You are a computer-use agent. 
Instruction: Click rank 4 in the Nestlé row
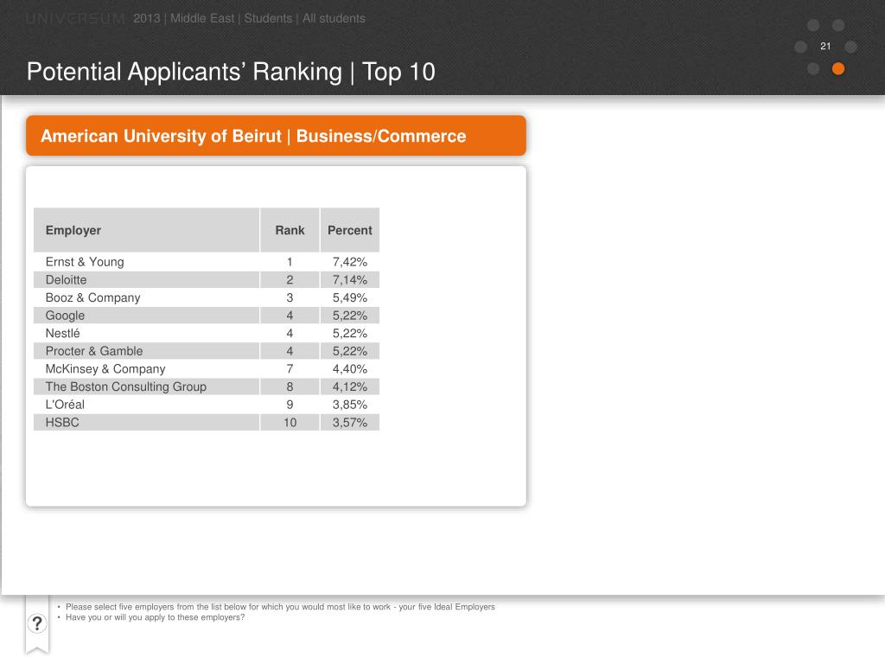pyautogui.click(x=290, y=333)
